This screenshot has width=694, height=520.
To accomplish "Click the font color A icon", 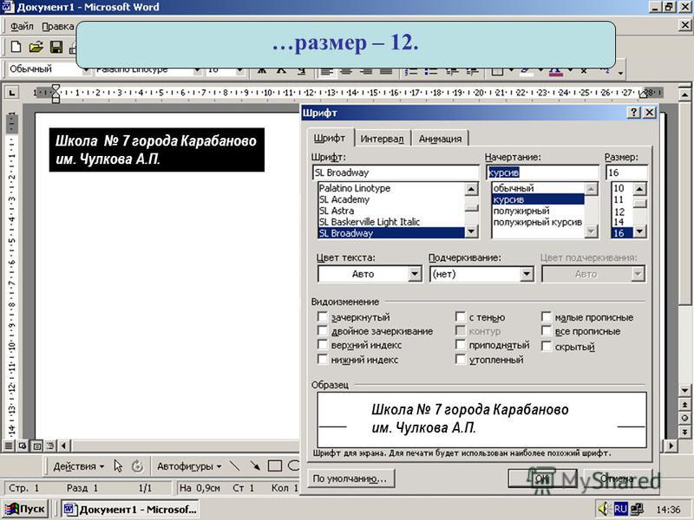I will [556, 71].
